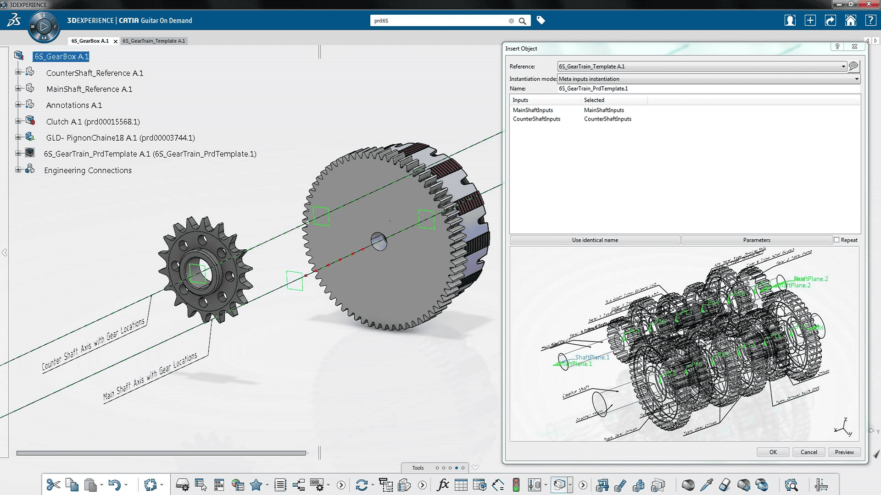
Task: Enable the Repeat checkbox
Action: [836, 240]
